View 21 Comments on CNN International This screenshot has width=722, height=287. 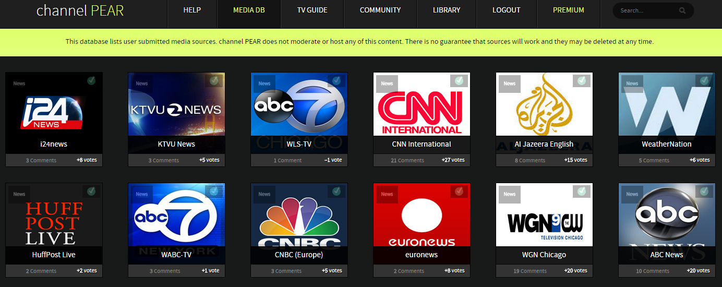407,160
